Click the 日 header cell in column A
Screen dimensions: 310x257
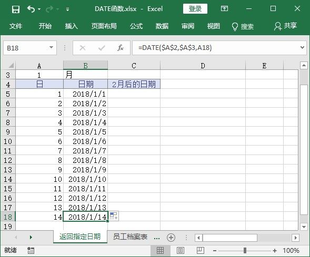coord(39,84)
